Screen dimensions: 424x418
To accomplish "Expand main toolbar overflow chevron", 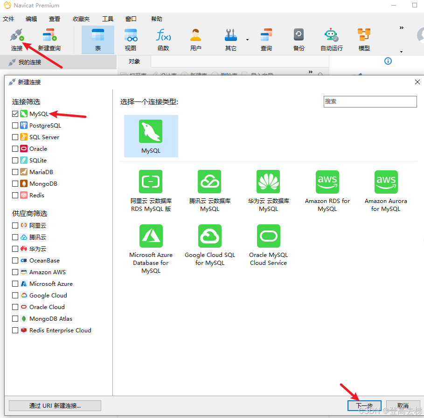I will pyautogui.click(x=401, y=27).
